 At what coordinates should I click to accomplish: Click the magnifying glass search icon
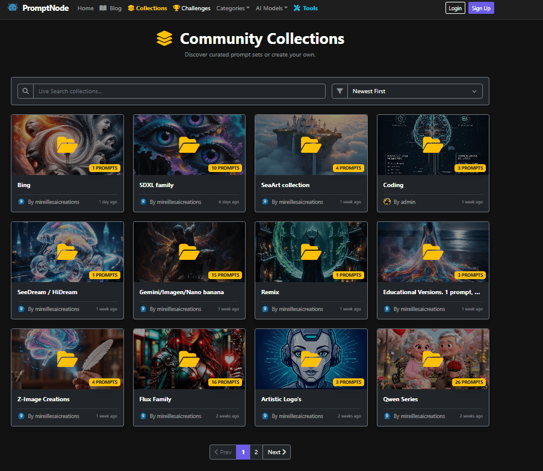click(x=25, y=91)
